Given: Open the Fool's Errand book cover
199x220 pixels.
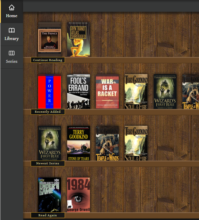Looking at the screenshot, I should (x=79, y=92).
